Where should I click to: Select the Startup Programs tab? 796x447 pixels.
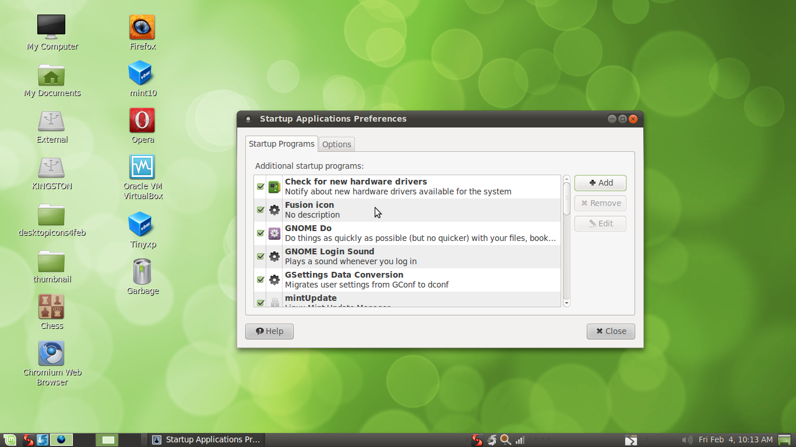coord(281,144)
